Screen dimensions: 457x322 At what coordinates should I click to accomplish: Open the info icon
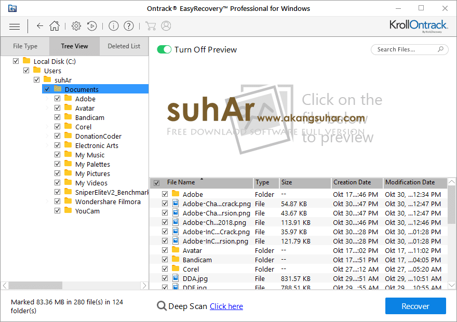tap(113, 26)
